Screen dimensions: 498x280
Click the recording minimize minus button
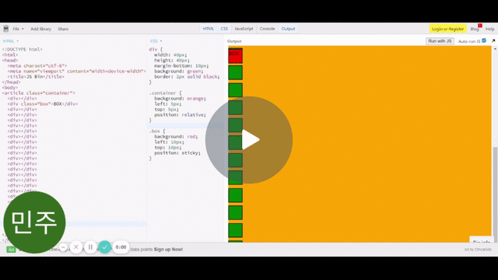point(63,247)
